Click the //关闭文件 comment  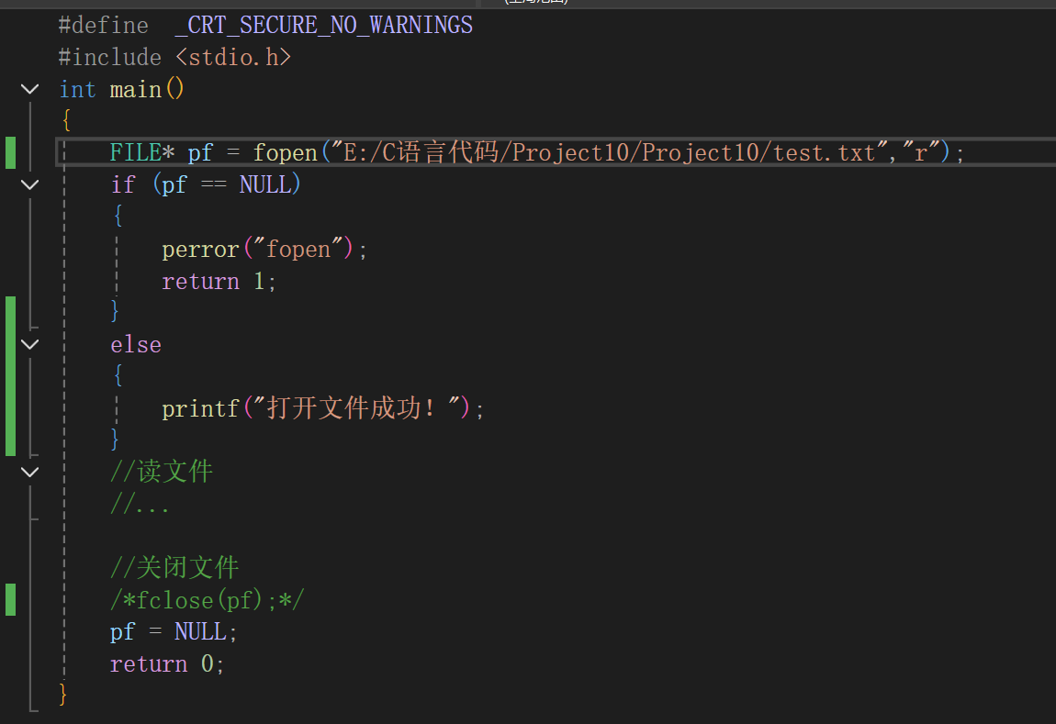point(174,567)
